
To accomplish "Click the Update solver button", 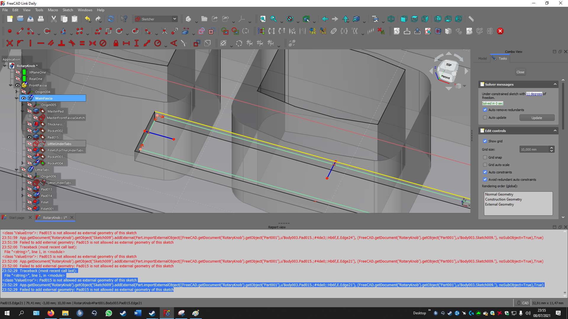I will 537,118.
